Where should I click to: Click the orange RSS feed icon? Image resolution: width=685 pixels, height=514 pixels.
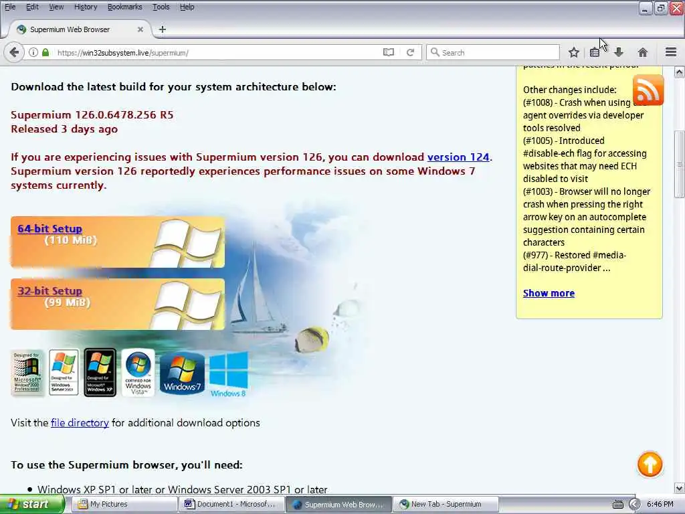pos(648,90)
